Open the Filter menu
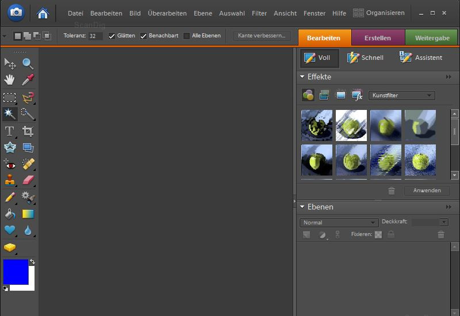The height and width of the screenshot is (316, 460). point(259,13)
